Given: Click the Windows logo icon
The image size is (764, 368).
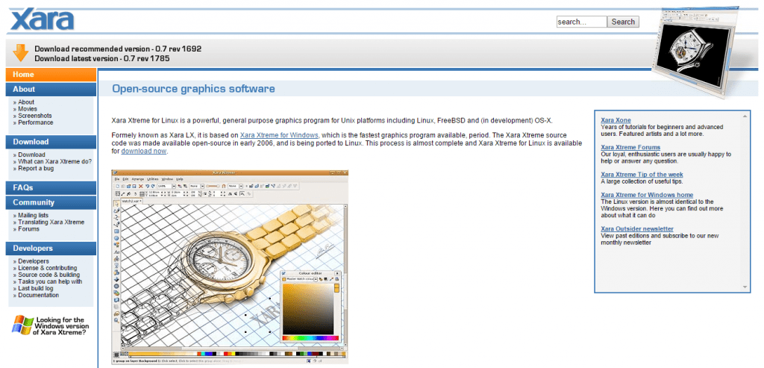Looking at the screenshot, I should click(21, 324).
